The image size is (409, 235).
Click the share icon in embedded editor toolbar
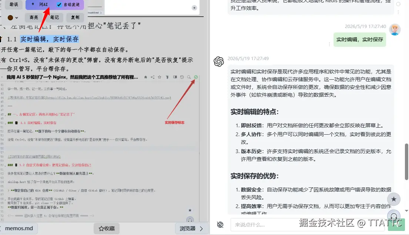tap(152, 77)
